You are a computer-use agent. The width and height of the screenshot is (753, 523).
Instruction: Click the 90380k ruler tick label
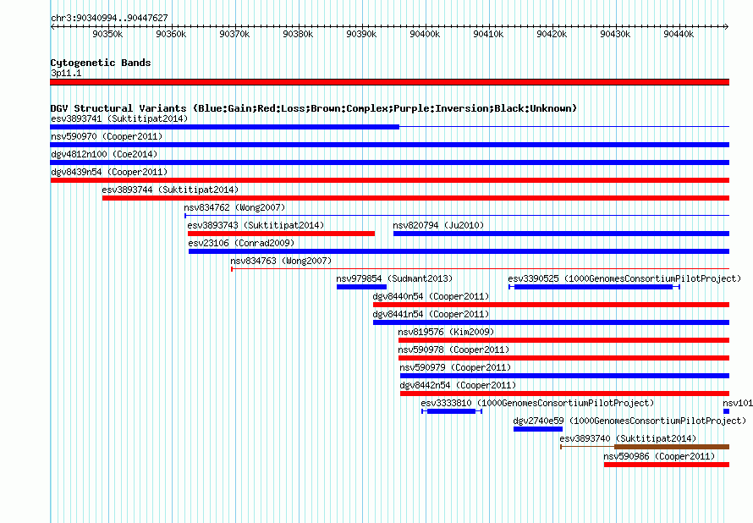[298, 34]
